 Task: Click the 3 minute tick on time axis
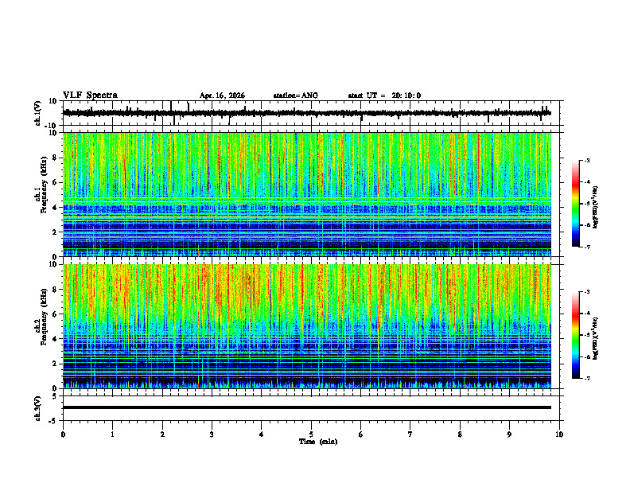coord(212,434)
